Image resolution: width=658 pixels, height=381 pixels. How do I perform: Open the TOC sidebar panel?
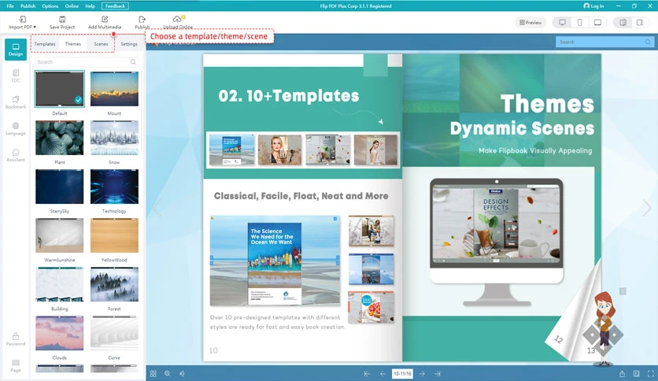[x=16, y=76]
